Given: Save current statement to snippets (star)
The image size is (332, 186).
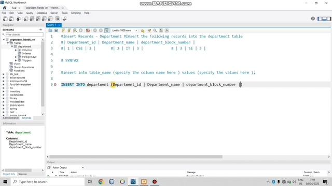Looking at the screenshot, I should [143, 30].
